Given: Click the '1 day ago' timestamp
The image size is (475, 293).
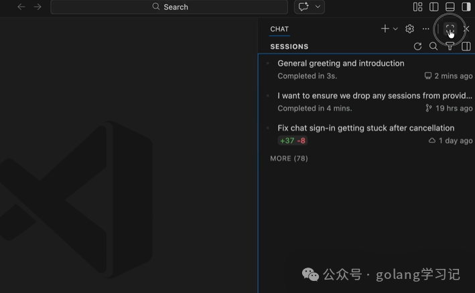Looking at the screenshot, I should pos(456,140).
